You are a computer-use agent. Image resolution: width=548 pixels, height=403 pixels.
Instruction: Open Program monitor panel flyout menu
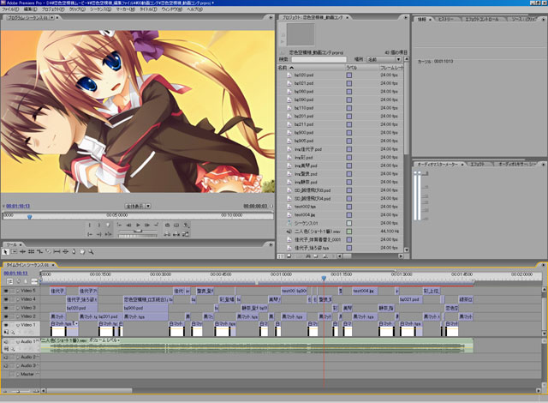pyautogui.click(x=271, y=17)
